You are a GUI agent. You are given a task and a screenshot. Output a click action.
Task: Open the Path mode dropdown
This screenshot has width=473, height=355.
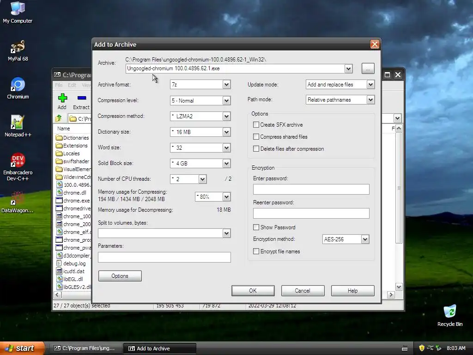[370, 100]
